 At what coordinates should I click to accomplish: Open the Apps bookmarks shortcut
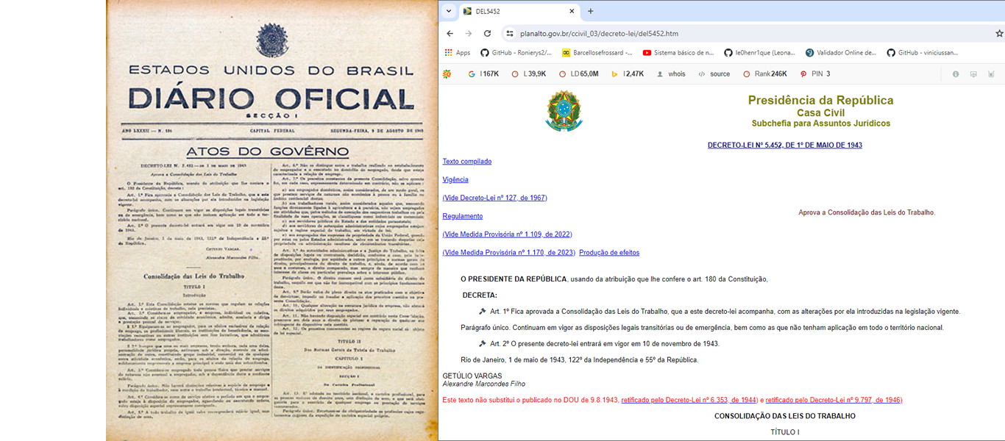pos(457,53)
